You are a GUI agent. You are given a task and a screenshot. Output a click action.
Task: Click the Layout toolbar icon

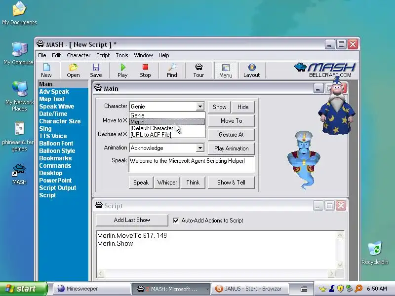point(251,70)
